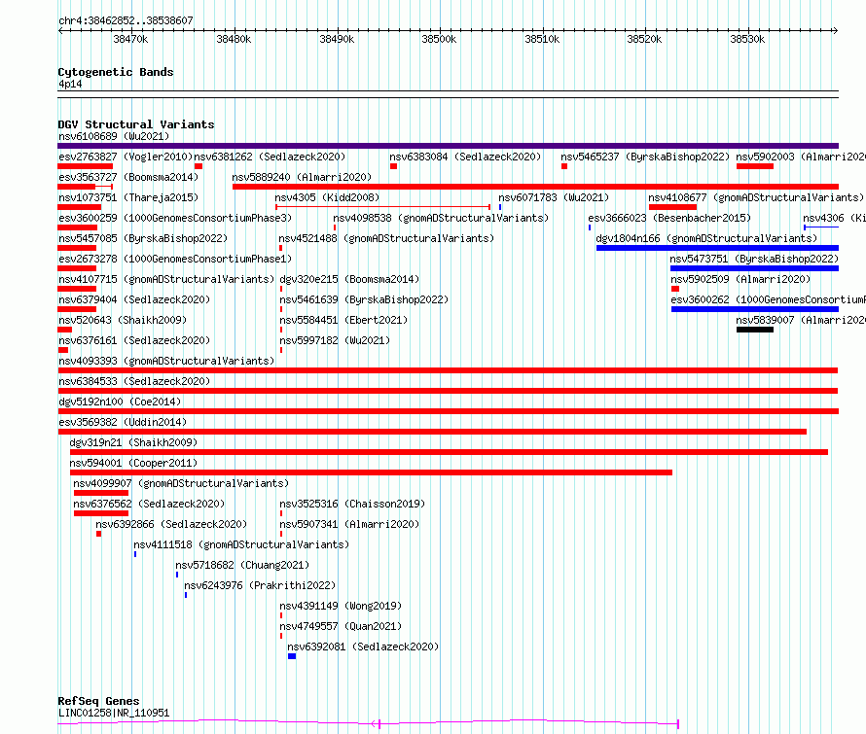Select nsv6243976 (Prakrithi2022) label
Screen dimensions: 866x734
pos(260,585)
